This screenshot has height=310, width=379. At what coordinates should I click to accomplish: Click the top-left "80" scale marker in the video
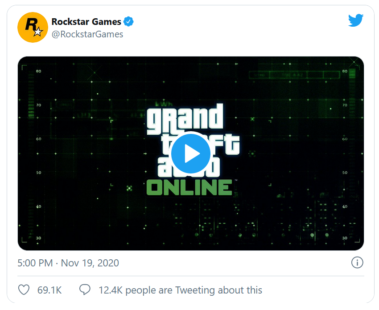click(39, 72)
